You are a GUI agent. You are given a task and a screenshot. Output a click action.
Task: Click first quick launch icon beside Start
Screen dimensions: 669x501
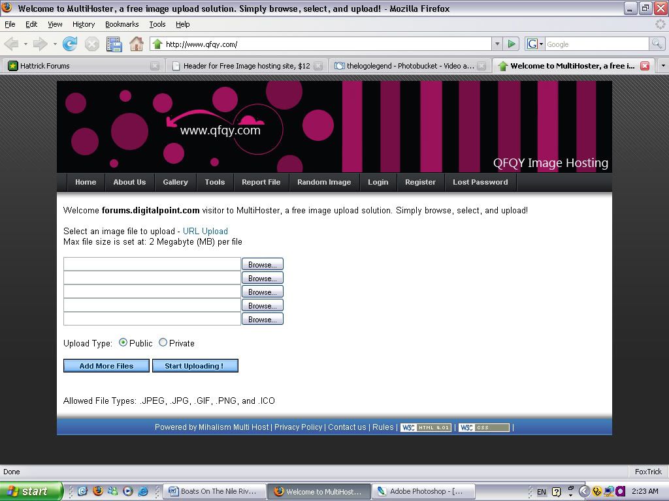point(82,491)
